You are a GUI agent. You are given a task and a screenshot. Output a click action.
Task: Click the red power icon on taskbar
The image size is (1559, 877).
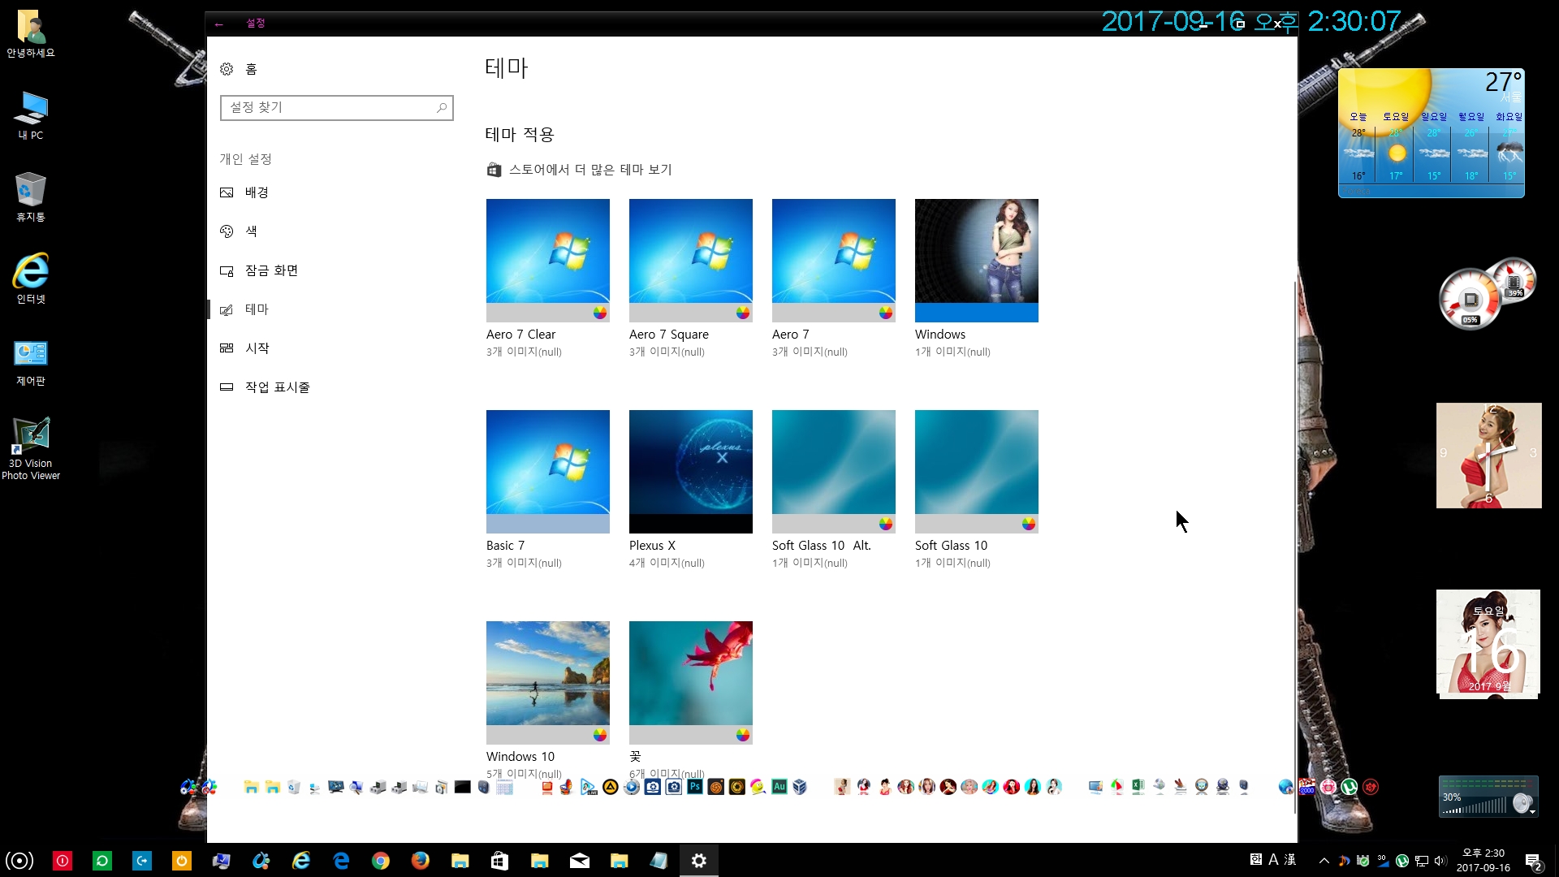click(63, 861)
